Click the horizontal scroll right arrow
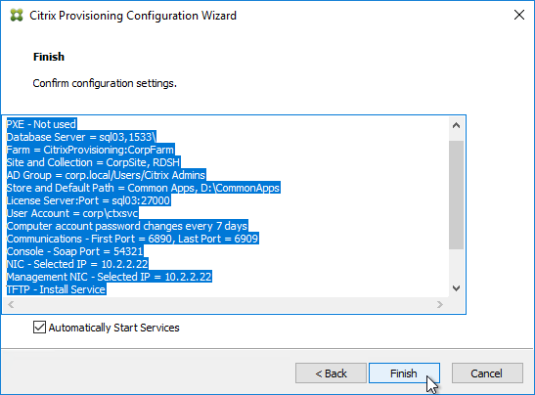535x395 pixels. pos(440,304)
